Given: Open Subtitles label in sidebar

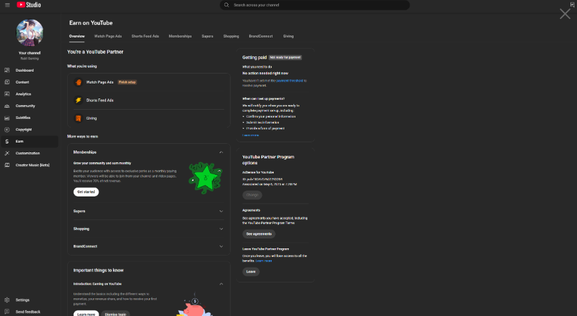Looking at the screenshot, I should (23, 118).
